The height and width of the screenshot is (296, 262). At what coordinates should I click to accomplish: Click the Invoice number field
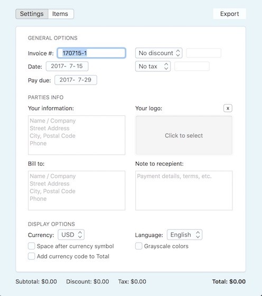[91, 53]
